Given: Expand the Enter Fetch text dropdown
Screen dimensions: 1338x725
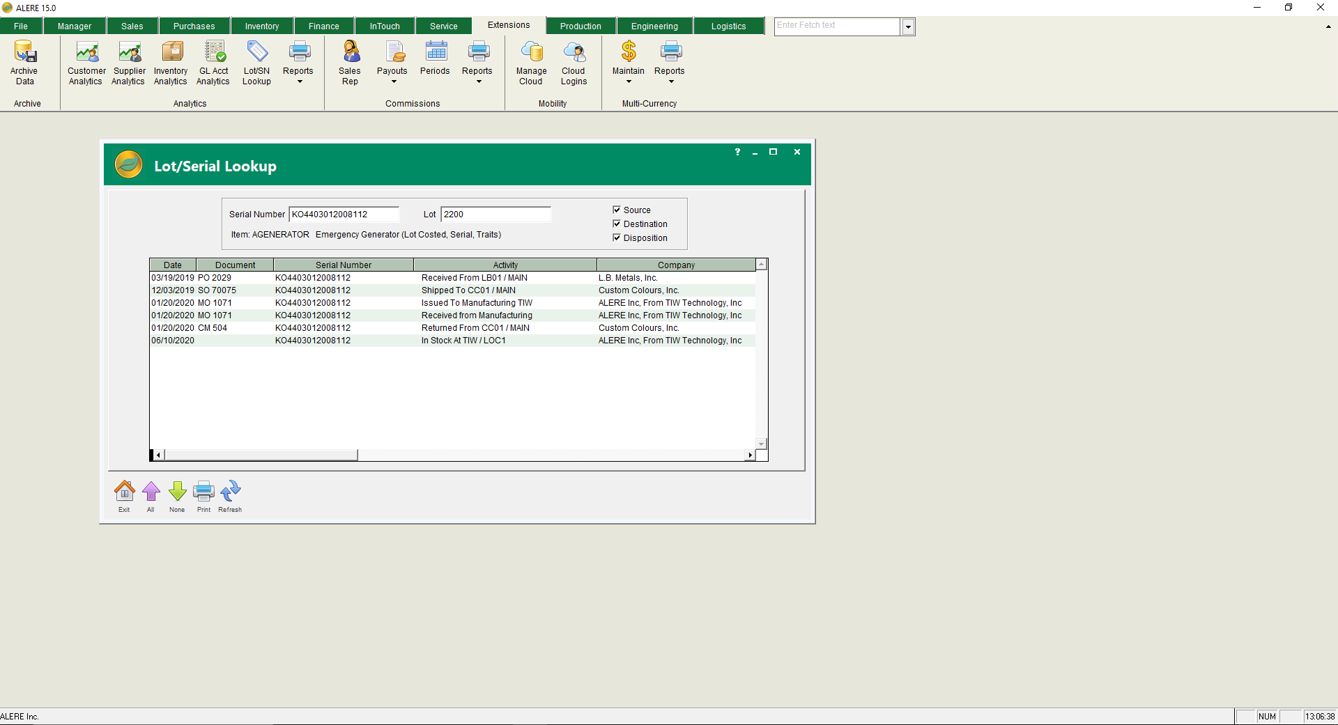Looking at the screenshot, I should click(x=908, y=26).
